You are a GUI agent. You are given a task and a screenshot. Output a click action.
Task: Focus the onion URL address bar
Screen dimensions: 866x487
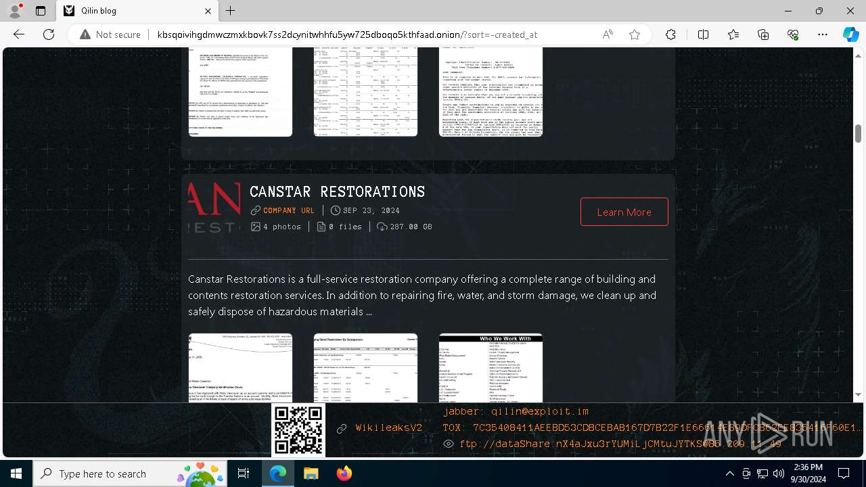pyautogui.click(x=347, y=34)
